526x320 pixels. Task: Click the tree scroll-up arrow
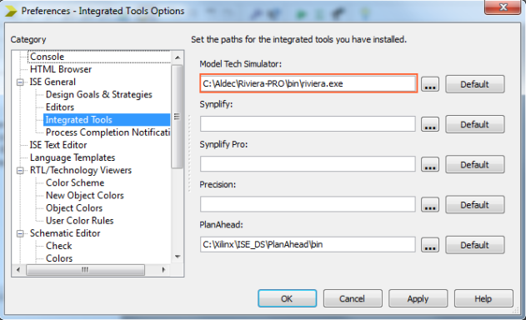[178, 57]
